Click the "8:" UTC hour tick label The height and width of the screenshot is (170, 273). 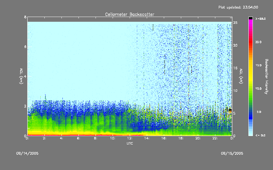(x=96, y=138)
